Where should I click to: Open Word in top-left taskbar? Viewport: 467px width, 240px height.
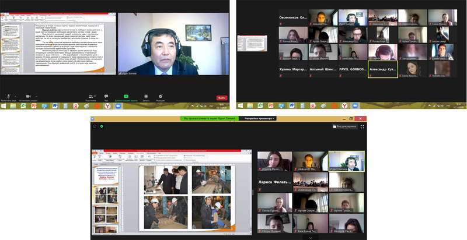(55, 106)
